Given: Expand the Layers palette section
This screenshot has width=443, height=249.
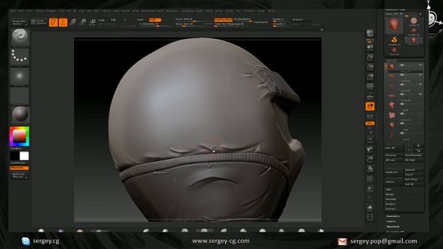Looking at the screenshot, I should tap(391, 221).
